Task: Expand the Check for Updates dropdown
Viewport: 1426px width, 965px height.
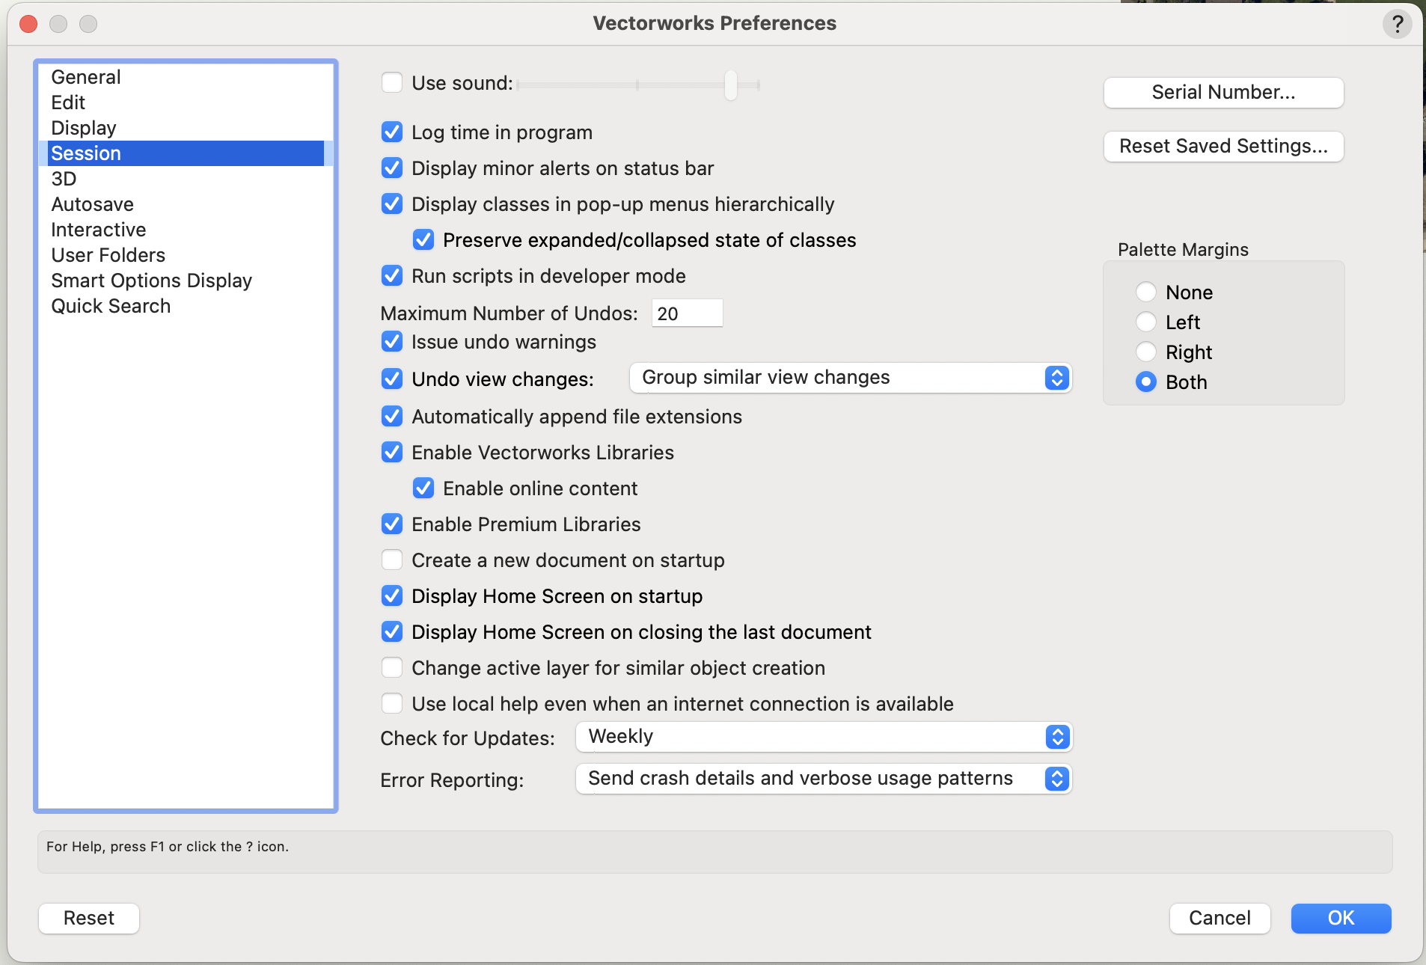Action: tap(823, 737)
